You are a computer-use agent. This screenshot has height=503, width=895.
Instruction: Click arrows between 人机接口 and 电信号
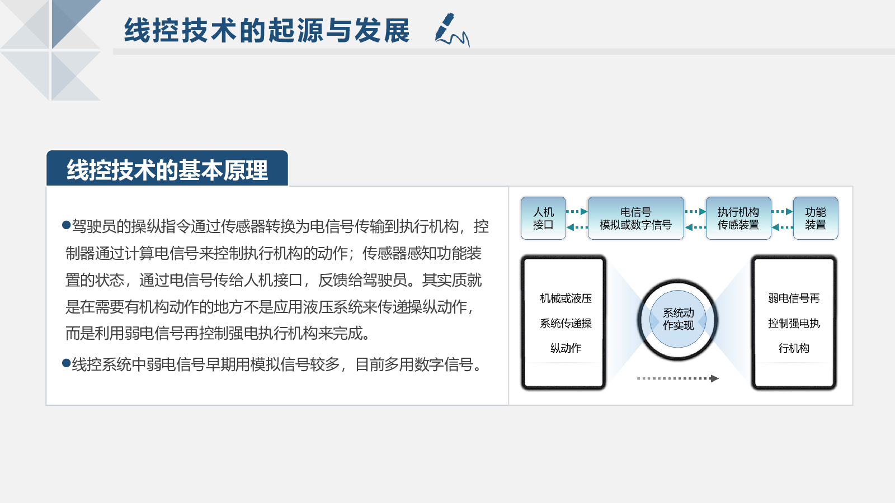click(x=577, y=220)
